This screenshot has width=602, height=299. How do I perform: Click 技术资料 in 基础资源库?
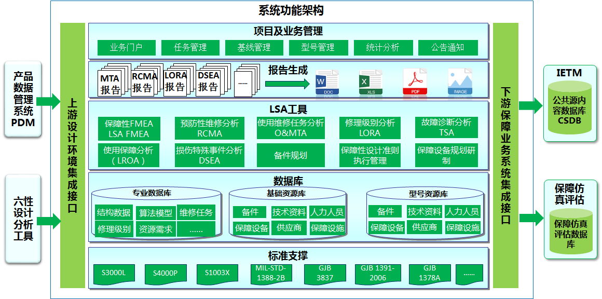click(289, 212)
